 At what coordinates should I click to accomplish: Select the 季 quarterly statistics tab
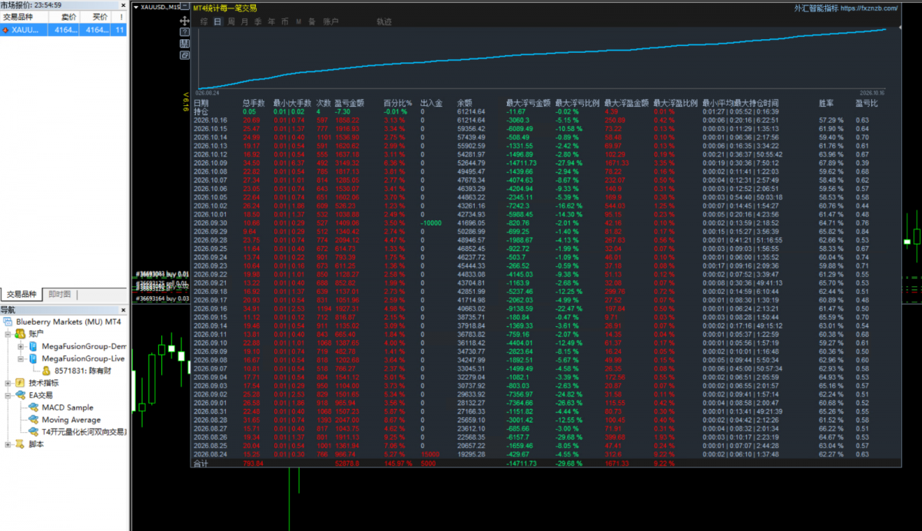(x=258, y=21)
